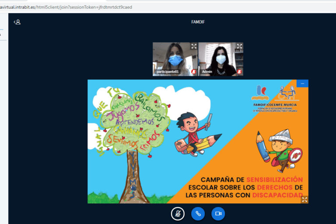336x224 pixels.
Task: Make the presentation slide fullscreen
Action: pos(304,199)
